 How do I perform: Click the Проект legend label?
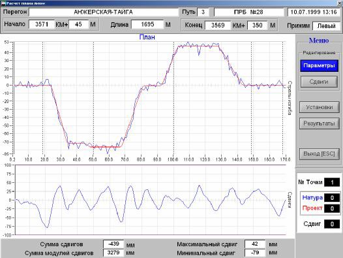point(312,208)
